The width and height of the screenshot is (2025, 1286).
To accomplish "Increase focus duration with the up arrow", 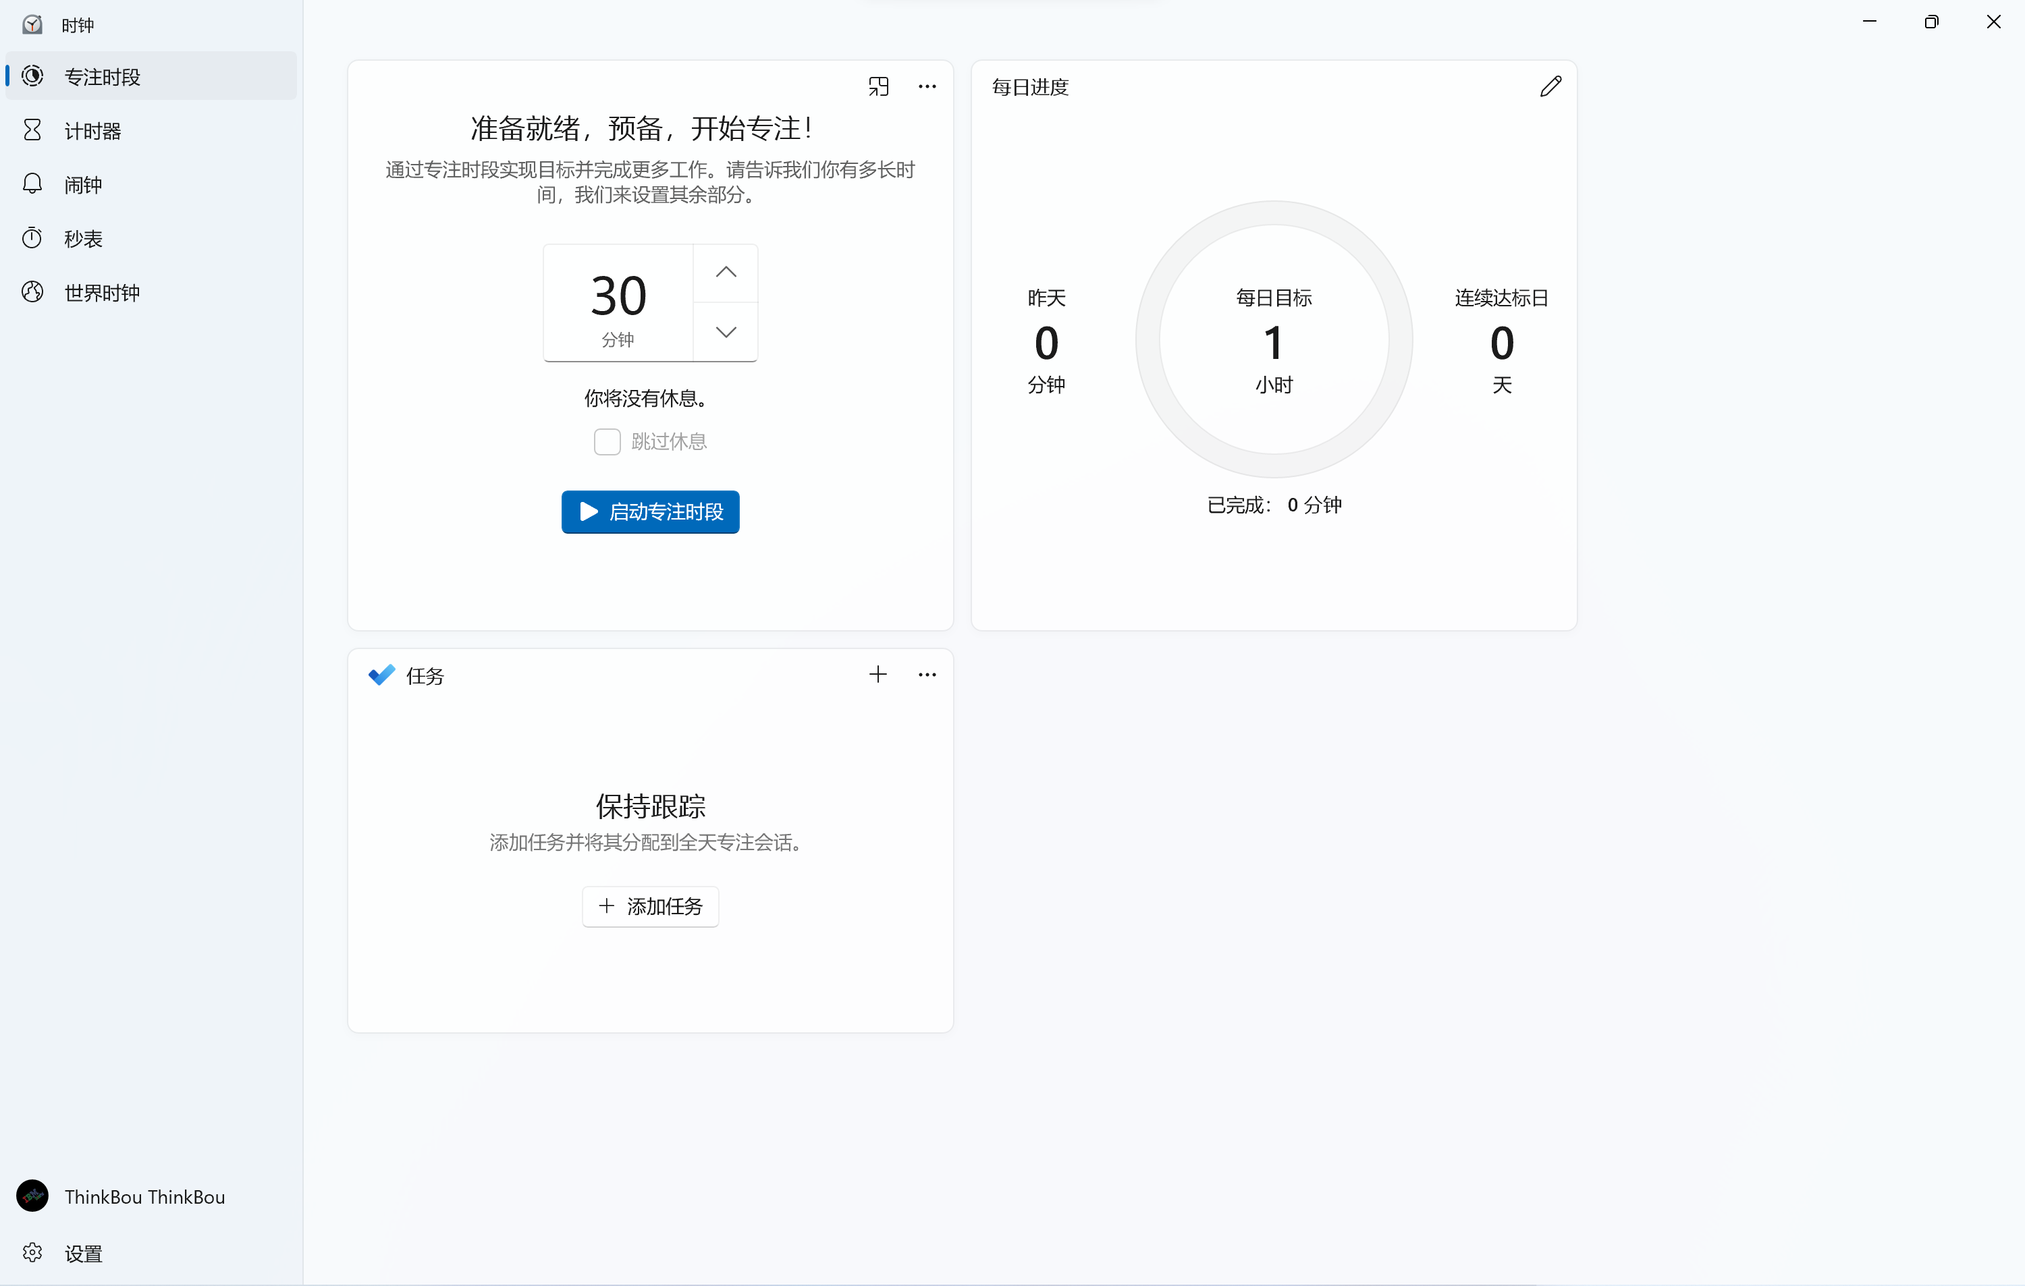I will click(x=726, y=271).
